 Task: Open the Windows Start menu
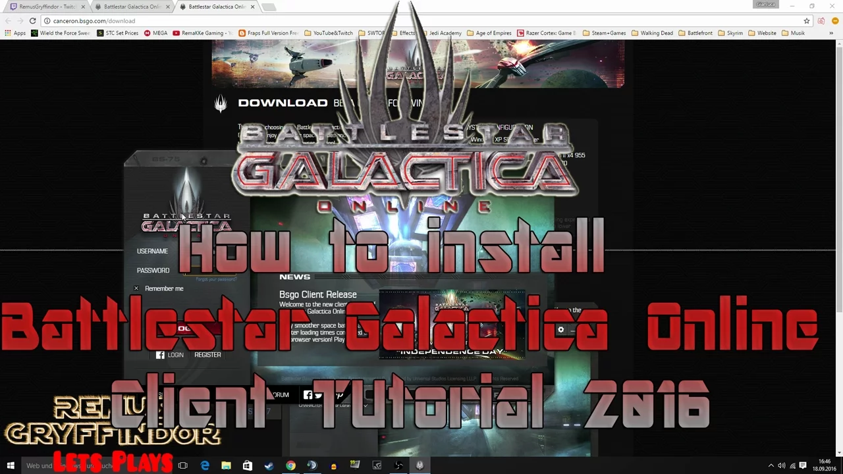coord(11,466)
